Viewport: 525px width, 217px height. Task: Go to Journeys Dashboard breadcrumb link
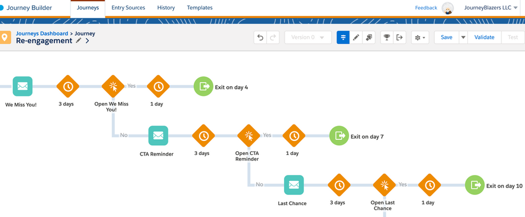click(42, 34)
